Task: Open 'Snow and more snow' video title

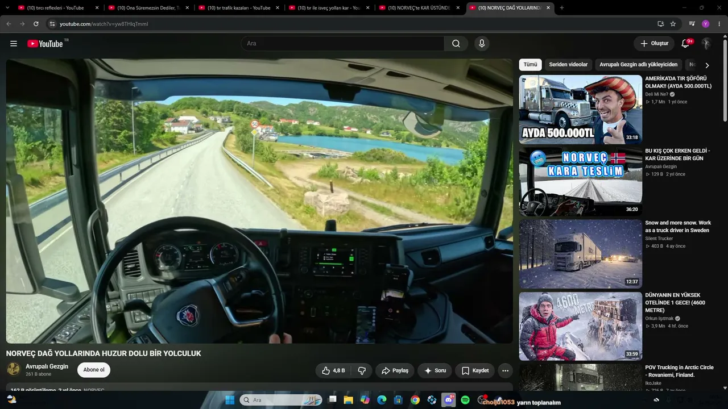Action: coord(678,227)
